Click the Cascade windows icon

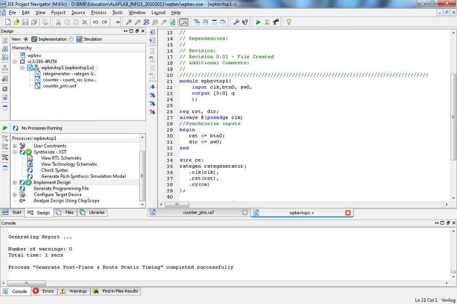[197, 22]
